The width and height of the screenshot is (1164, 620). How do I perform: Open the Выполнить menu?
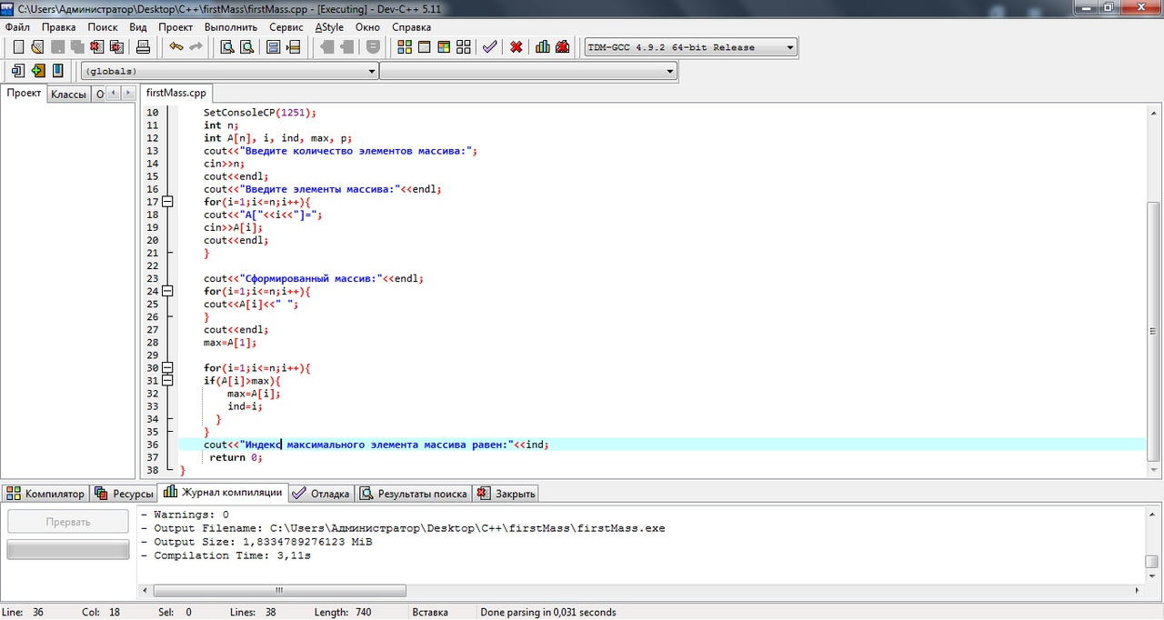(x=231, y=27)
